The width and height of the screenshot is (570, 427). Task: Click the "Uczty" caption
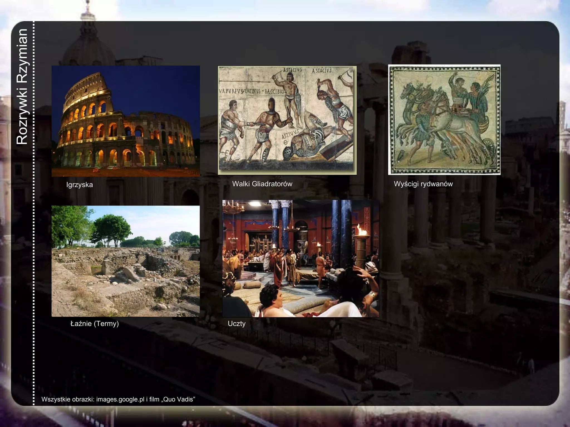[x=237, y=324]
